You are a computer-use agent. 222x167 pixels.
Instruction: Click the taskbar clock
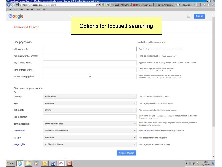coord(206,163)
